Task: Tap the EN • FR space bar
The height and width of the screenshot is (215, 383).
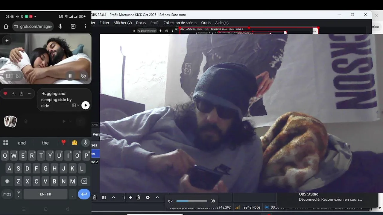Action: 45,194
